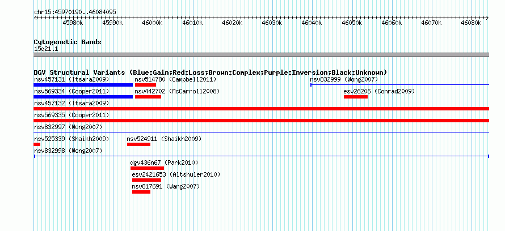Open the nsv442702 (McCarroll2008) label
Image resolution: width=505 pixels, height=231 pixels.
tap(177, 91)
